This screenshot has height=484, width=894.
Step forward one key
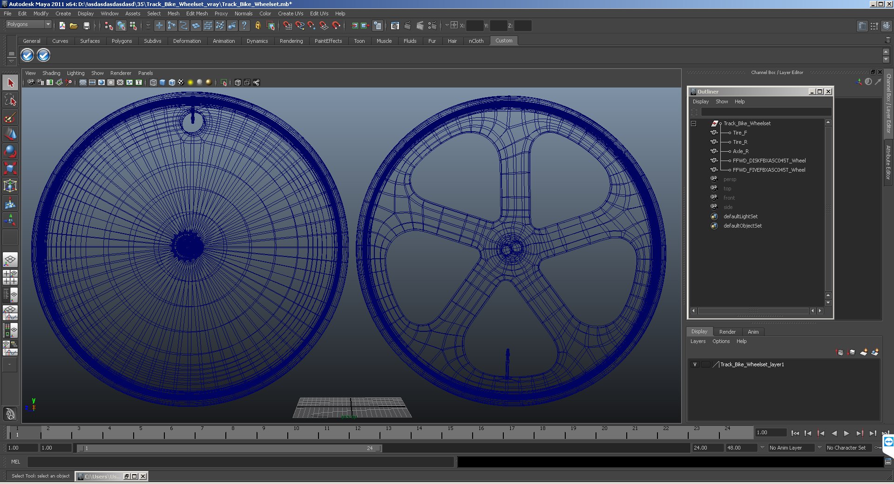pos(860,433)
